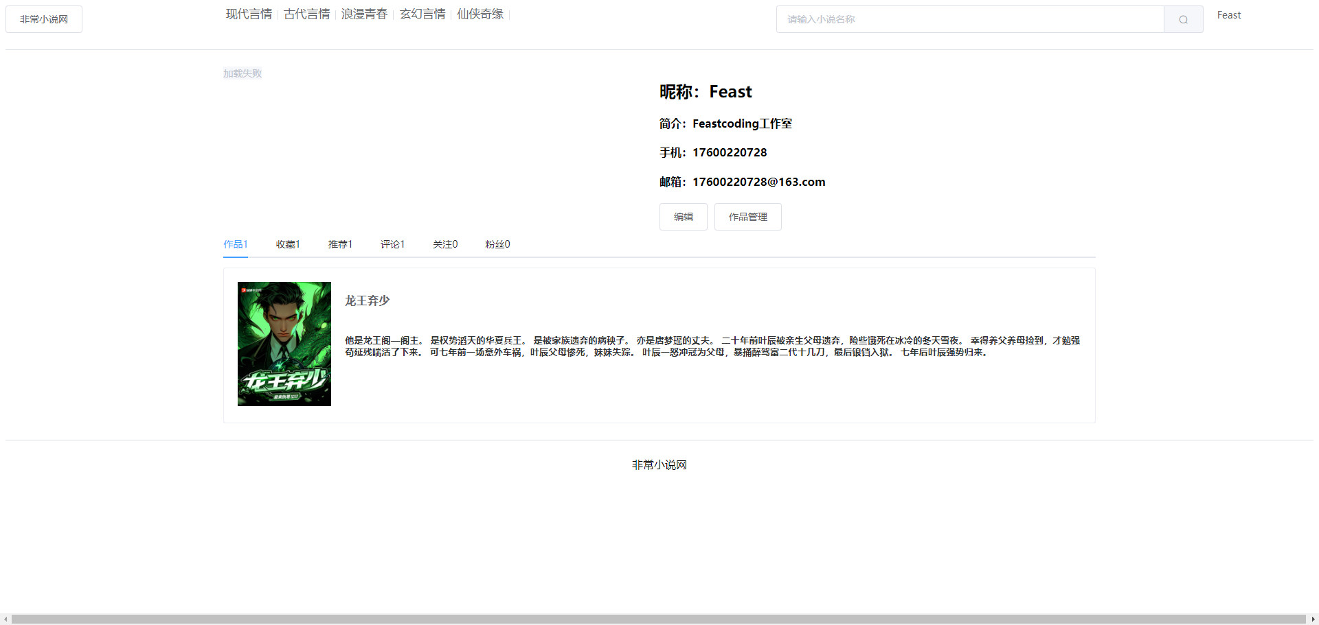1319x625 pixels.
Task: Switch to the 评论1 tab
Action: coord(392,244)
